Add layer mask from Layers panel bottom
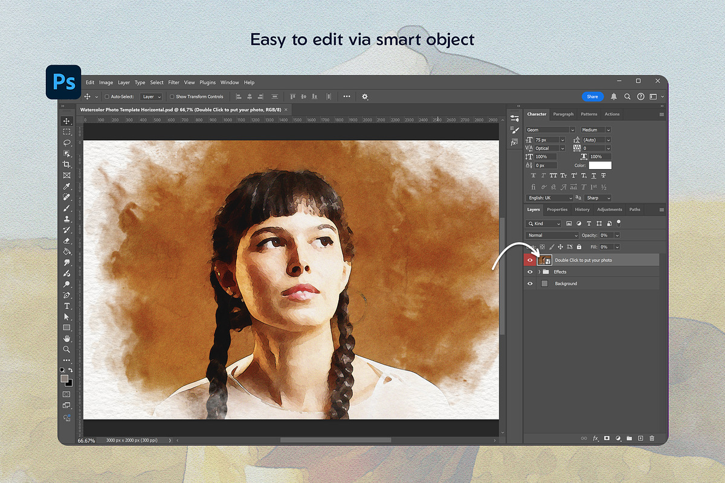The width and height of the screenshot is (725, 483). (607, 438)
